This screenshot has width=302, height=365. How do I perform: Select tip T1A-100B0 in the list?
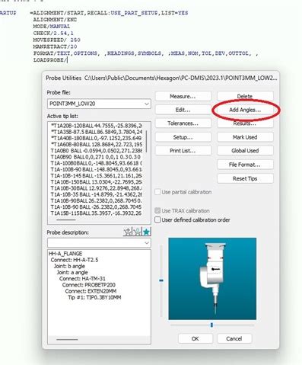click(x=97, y=163)
